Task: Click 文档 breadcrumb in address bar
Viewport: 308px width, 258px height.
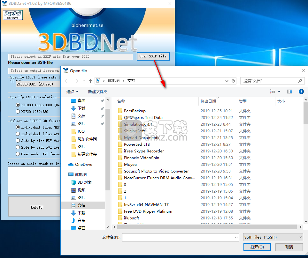Action: (131, 81)
